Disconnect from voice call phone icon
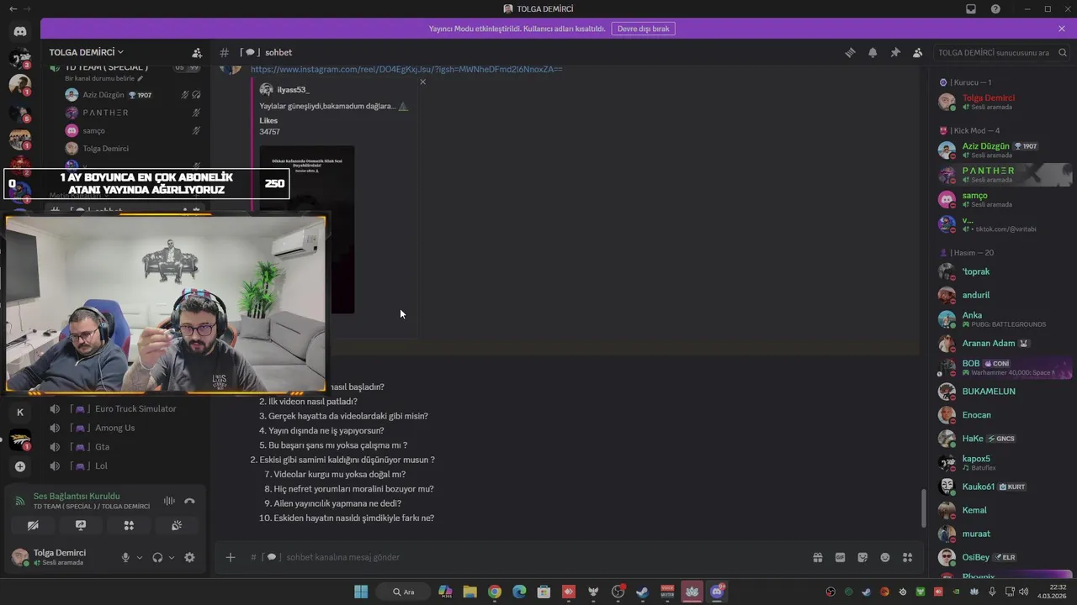The width and height of the screenshot is (1077, 605). click(189, 501)
